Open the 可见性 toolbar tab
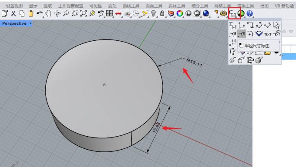Viewport: 296px width, 167px height. tap(95, 6)
